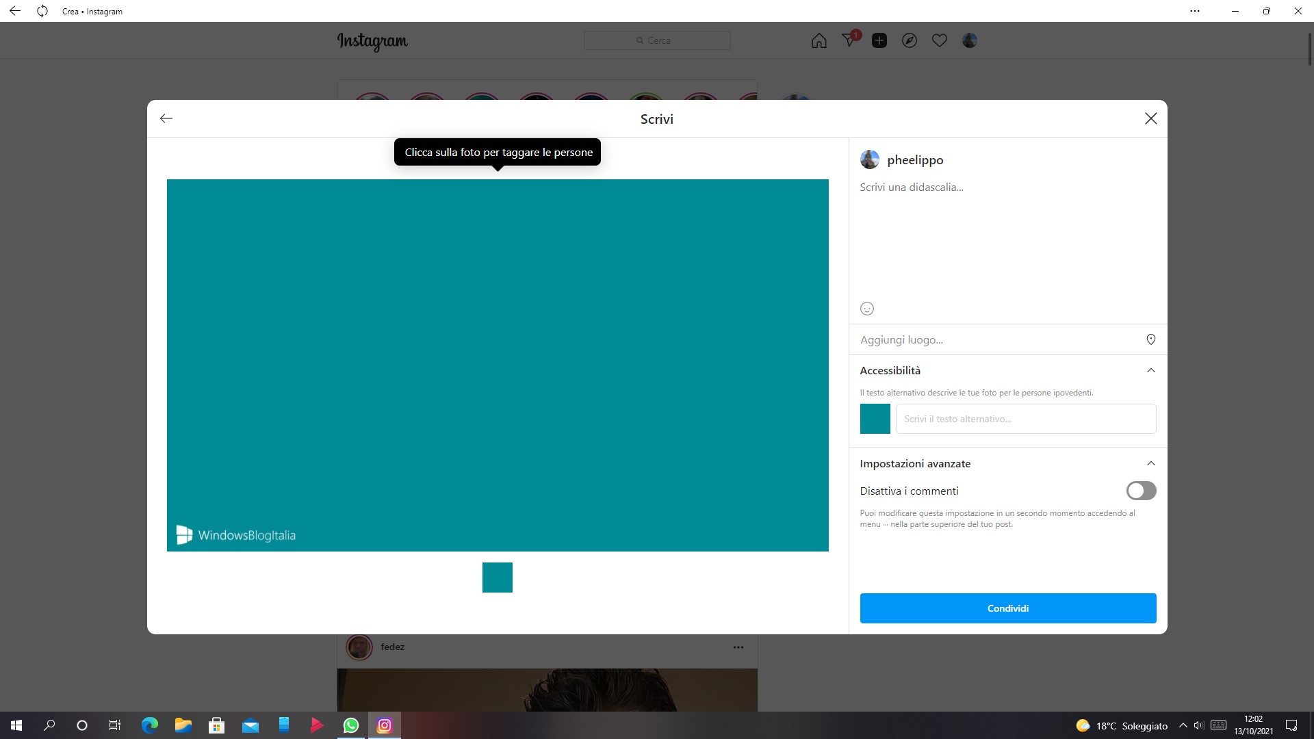Open the emoji picker for the caption
This screenshot has width=1314, height=739.
(x=867, y=309)
